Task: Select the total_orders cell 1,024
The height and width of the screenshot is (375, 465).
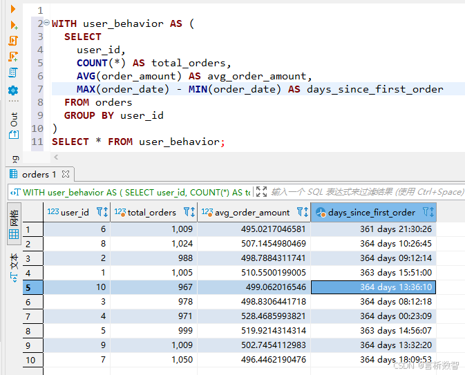Action: pyautogui.click(x=153, y=244)
